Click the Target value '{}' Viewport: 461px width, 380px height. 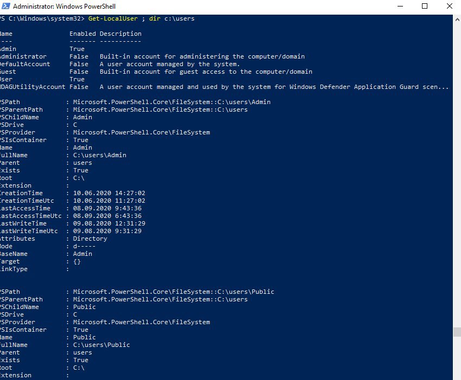coord(77,262)
